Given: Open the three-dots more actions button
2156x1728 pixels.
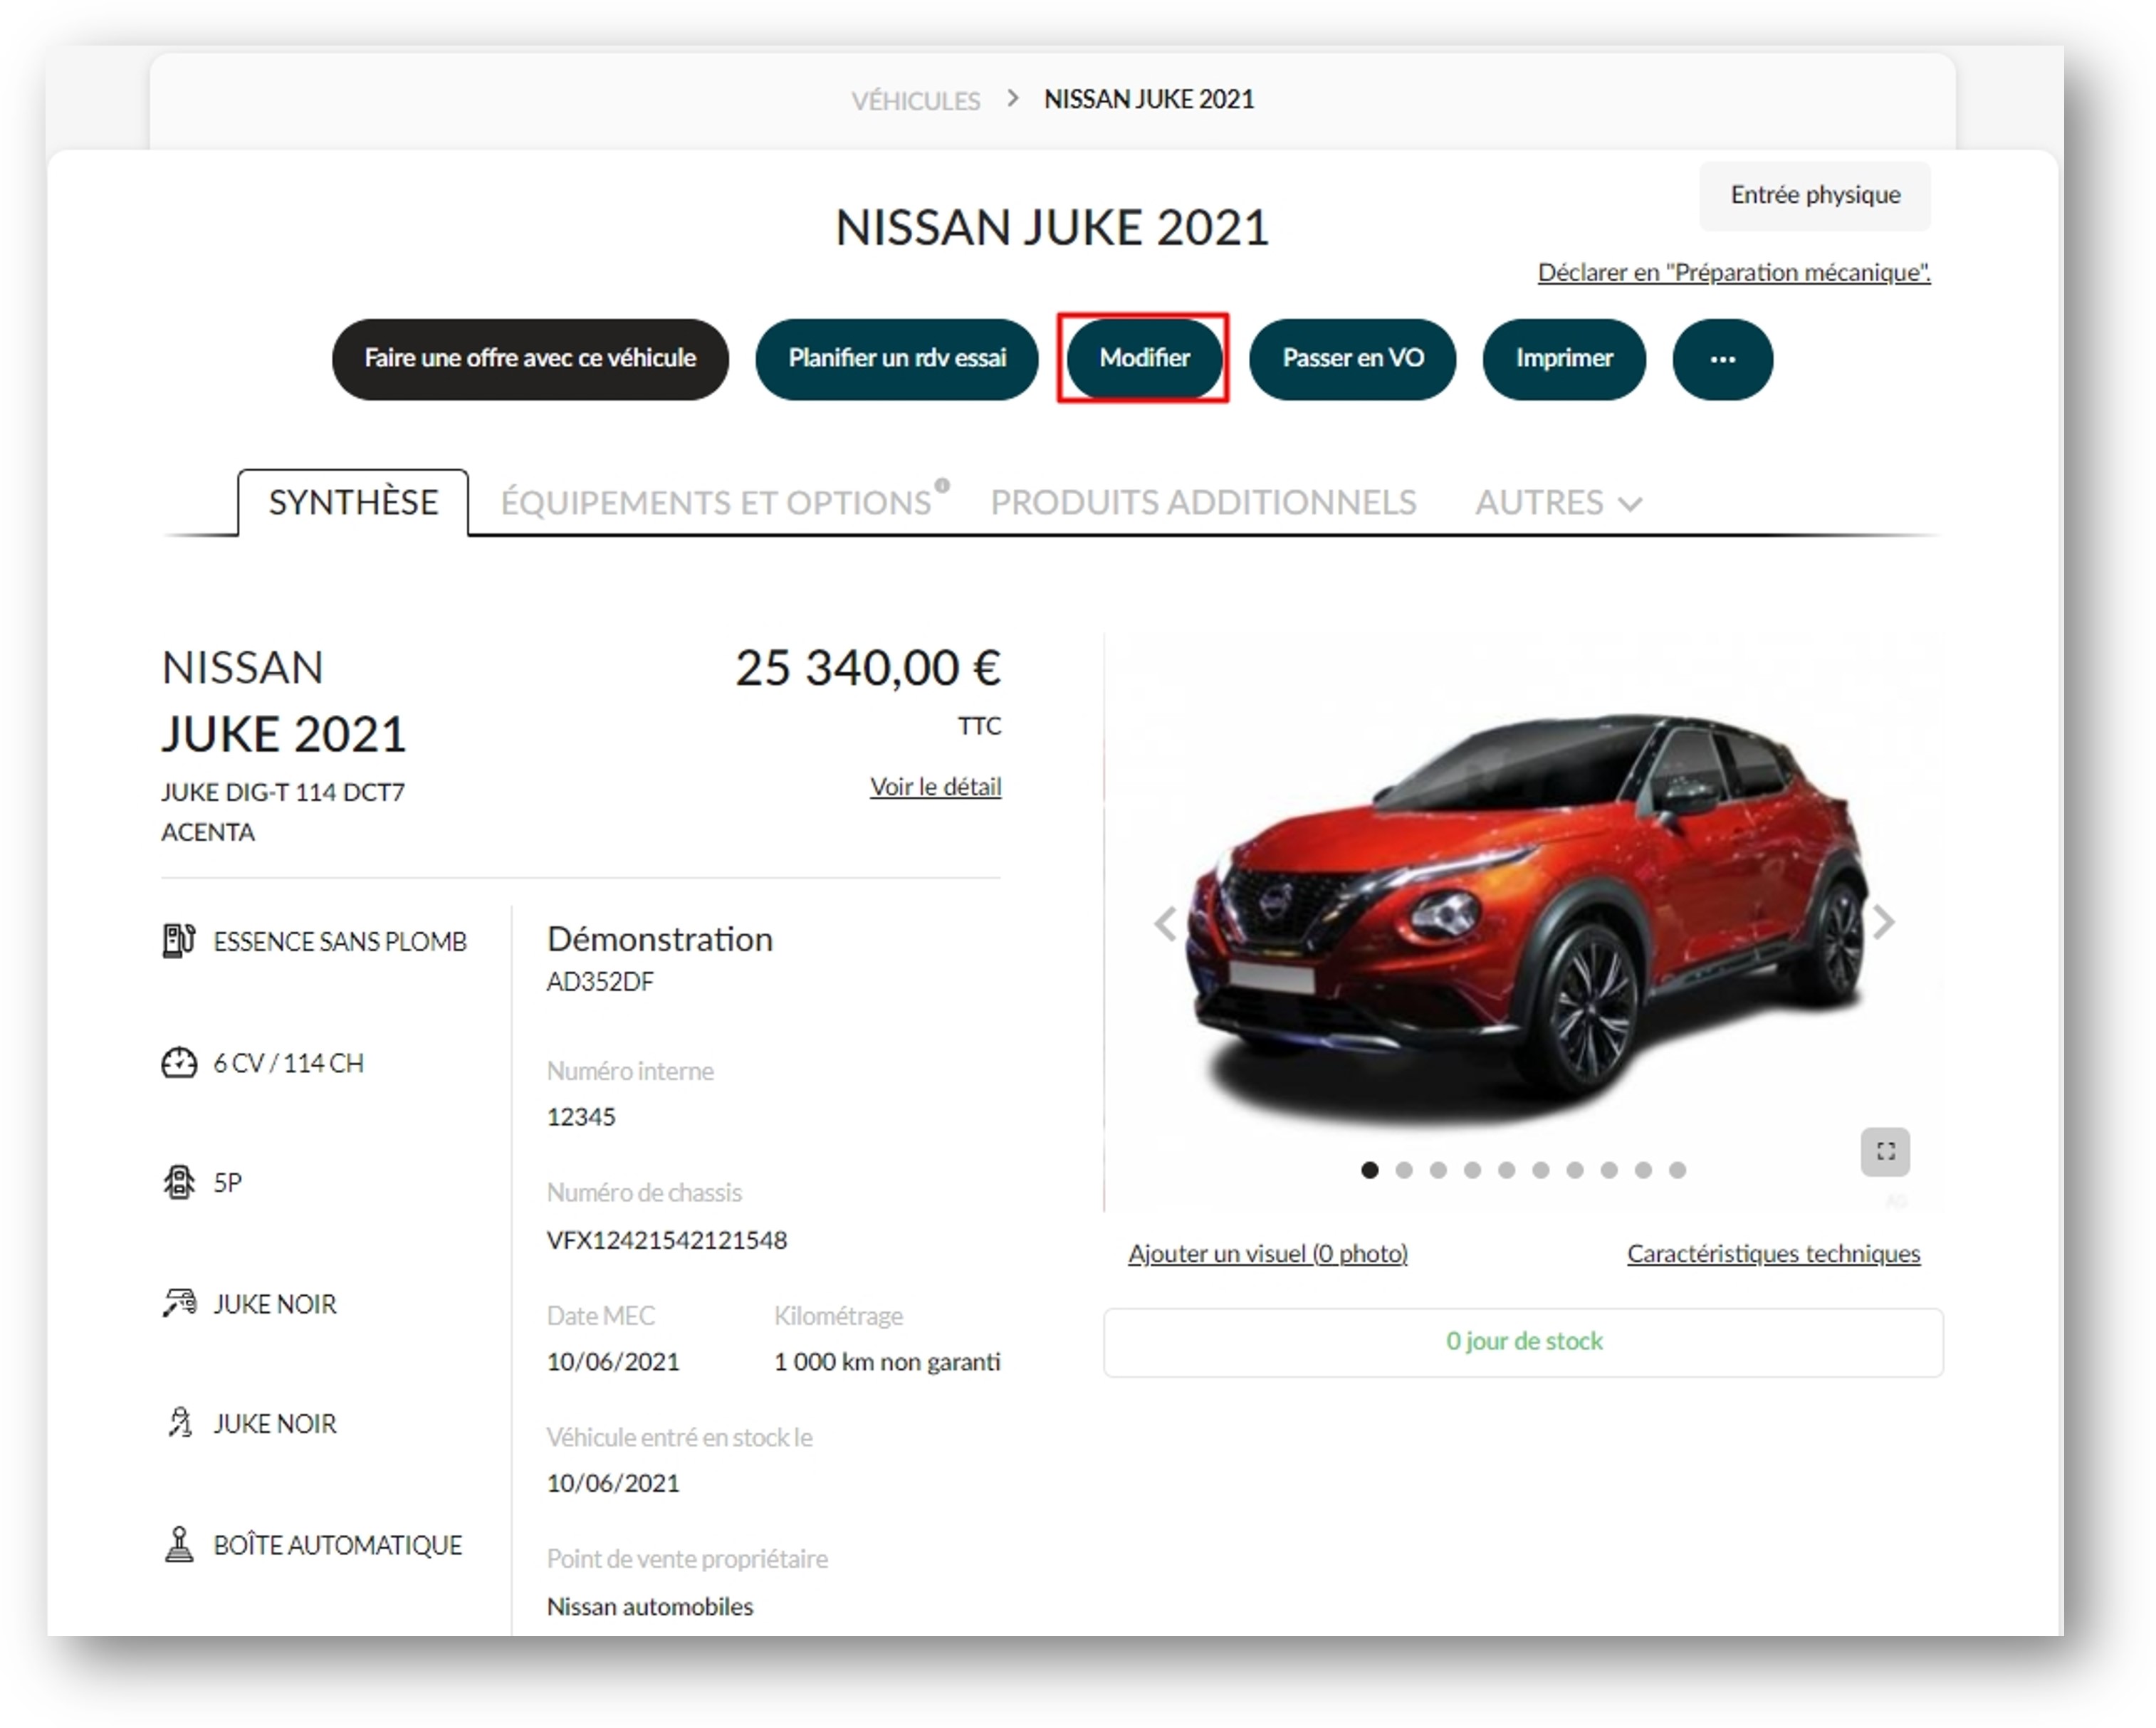Looking at the screenshot, I should point(1722,359).
